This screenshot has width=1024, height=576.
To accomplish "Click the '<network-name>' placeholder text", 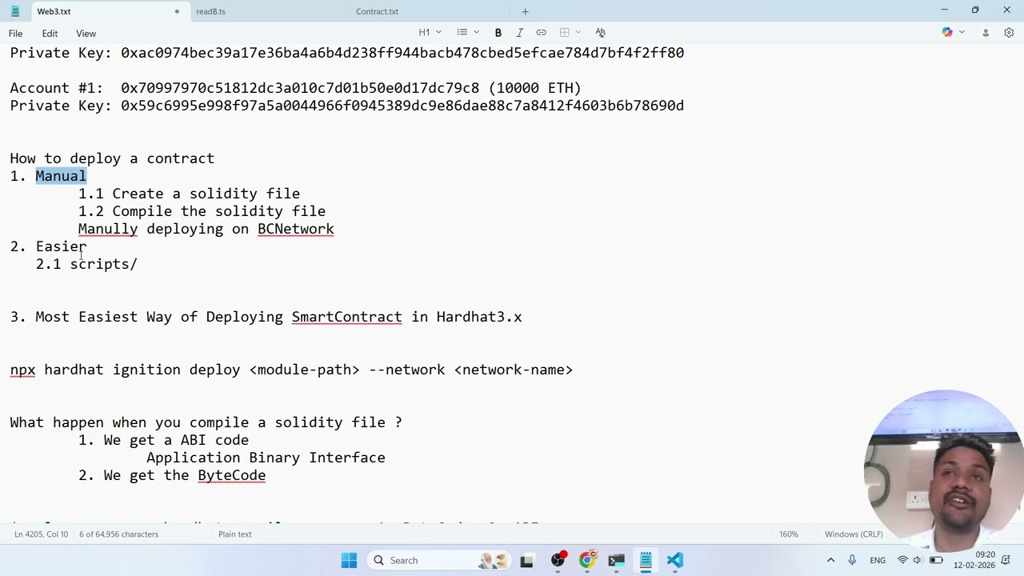I will point(514,370).
